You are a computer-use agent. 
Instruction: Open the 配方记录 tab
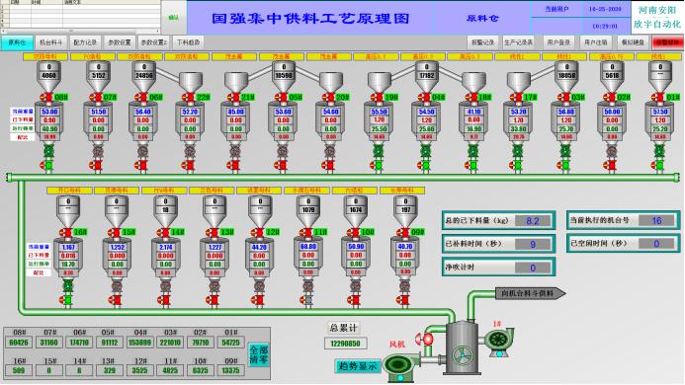click(x=85, y=42)
